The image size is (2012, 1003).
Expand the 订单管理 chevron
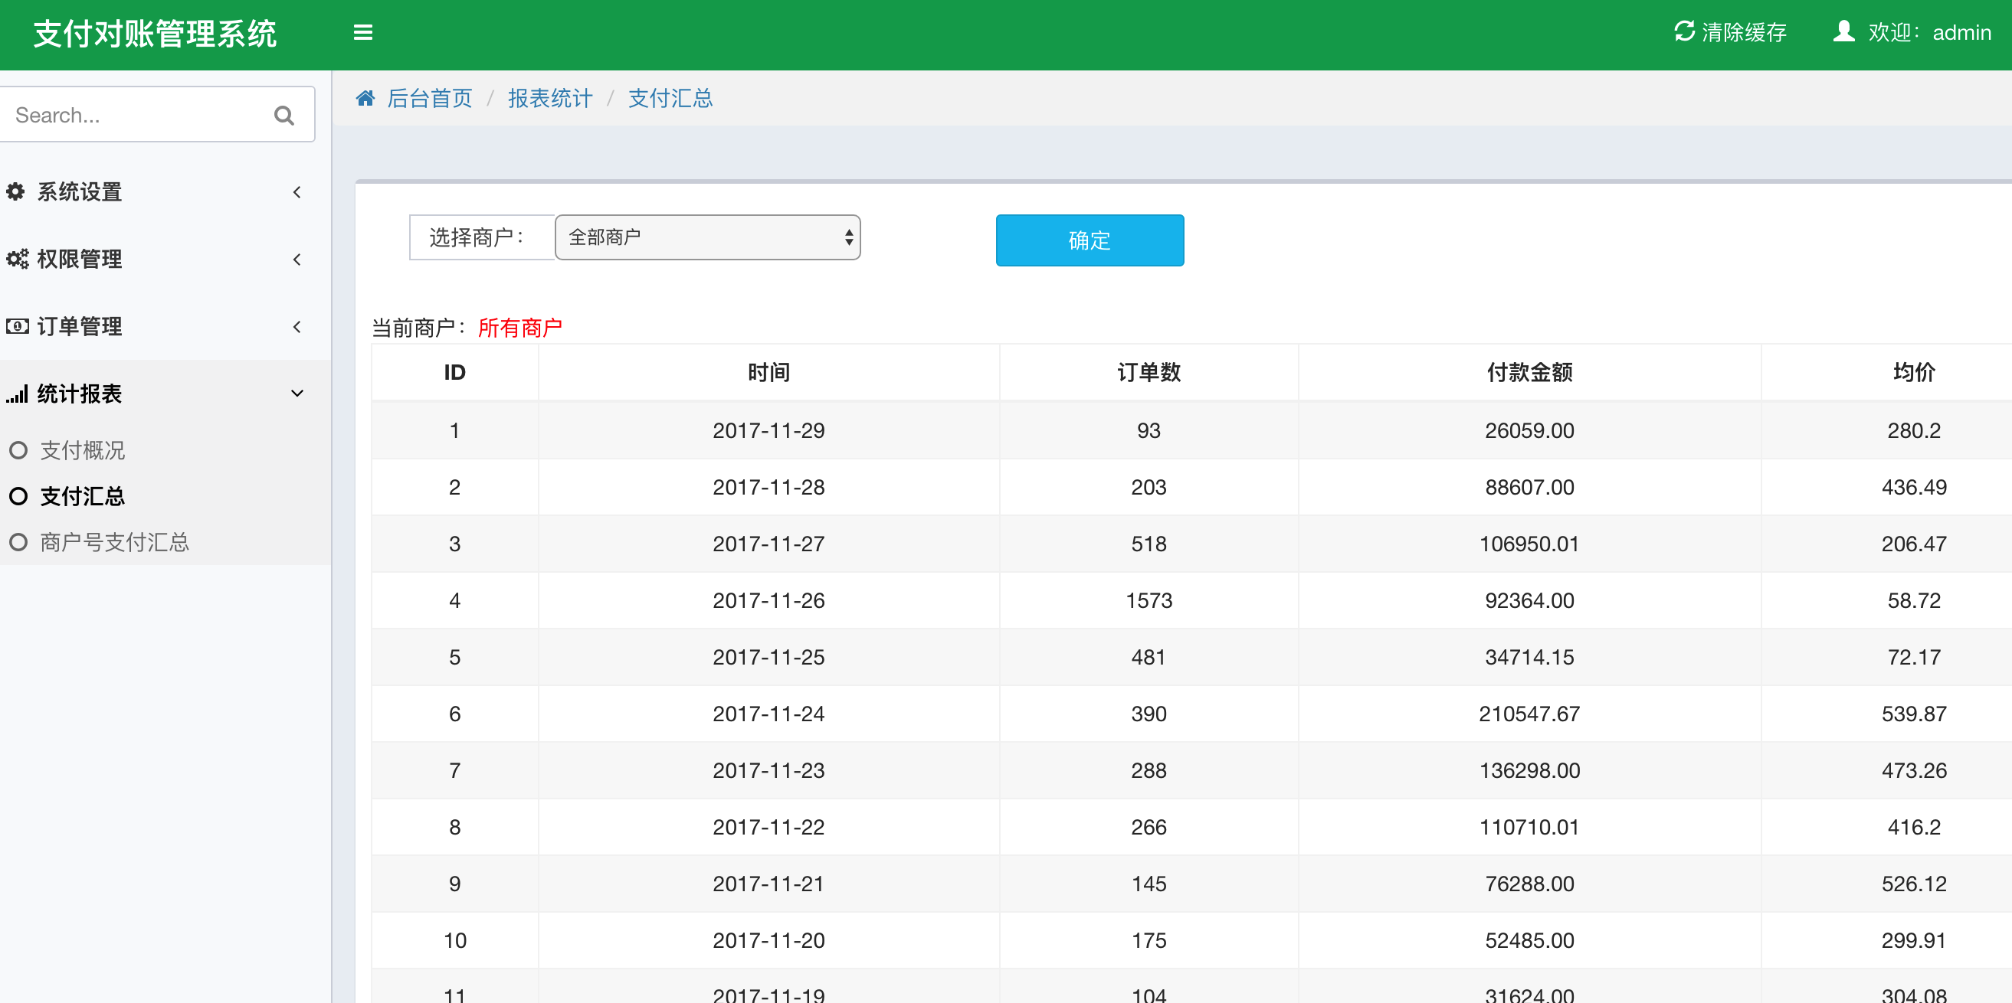(297, 326)
